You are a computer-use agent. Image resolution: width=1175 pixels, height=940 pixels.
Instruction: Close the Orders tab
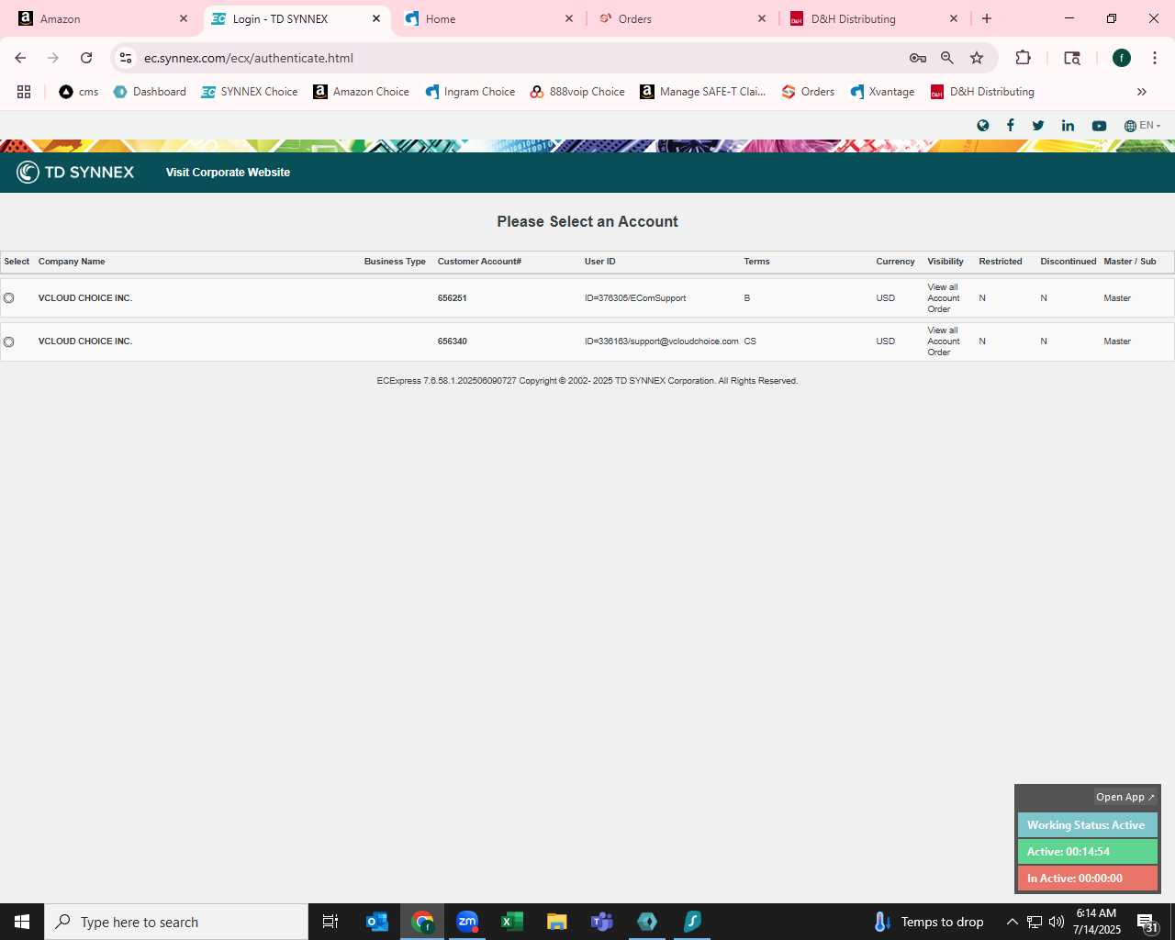click(762, 18)
